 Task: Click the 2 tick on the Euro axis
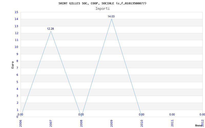tap(17, 103)
